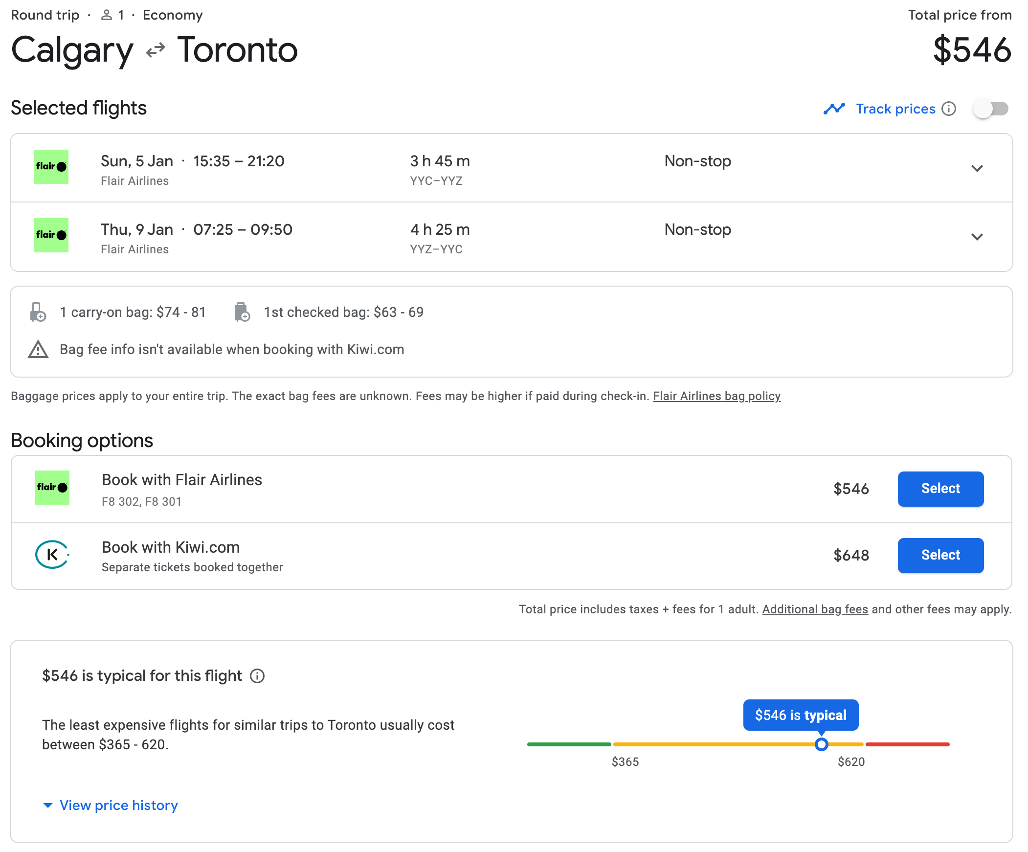Click the 'Round trip' text
Viewport: 1028px width, 852px height.
click(45, 15)
